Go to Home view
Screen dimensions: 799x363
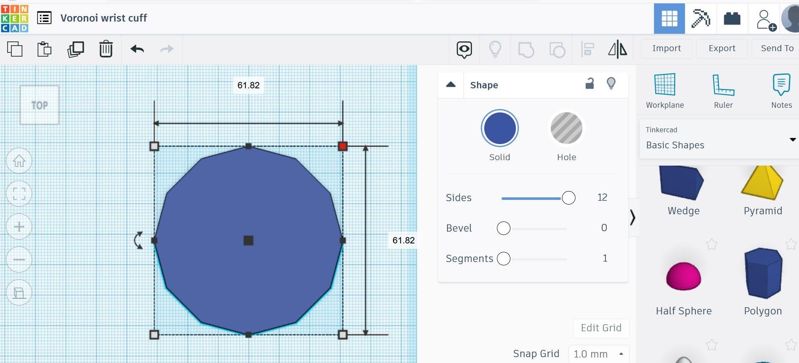19,161
